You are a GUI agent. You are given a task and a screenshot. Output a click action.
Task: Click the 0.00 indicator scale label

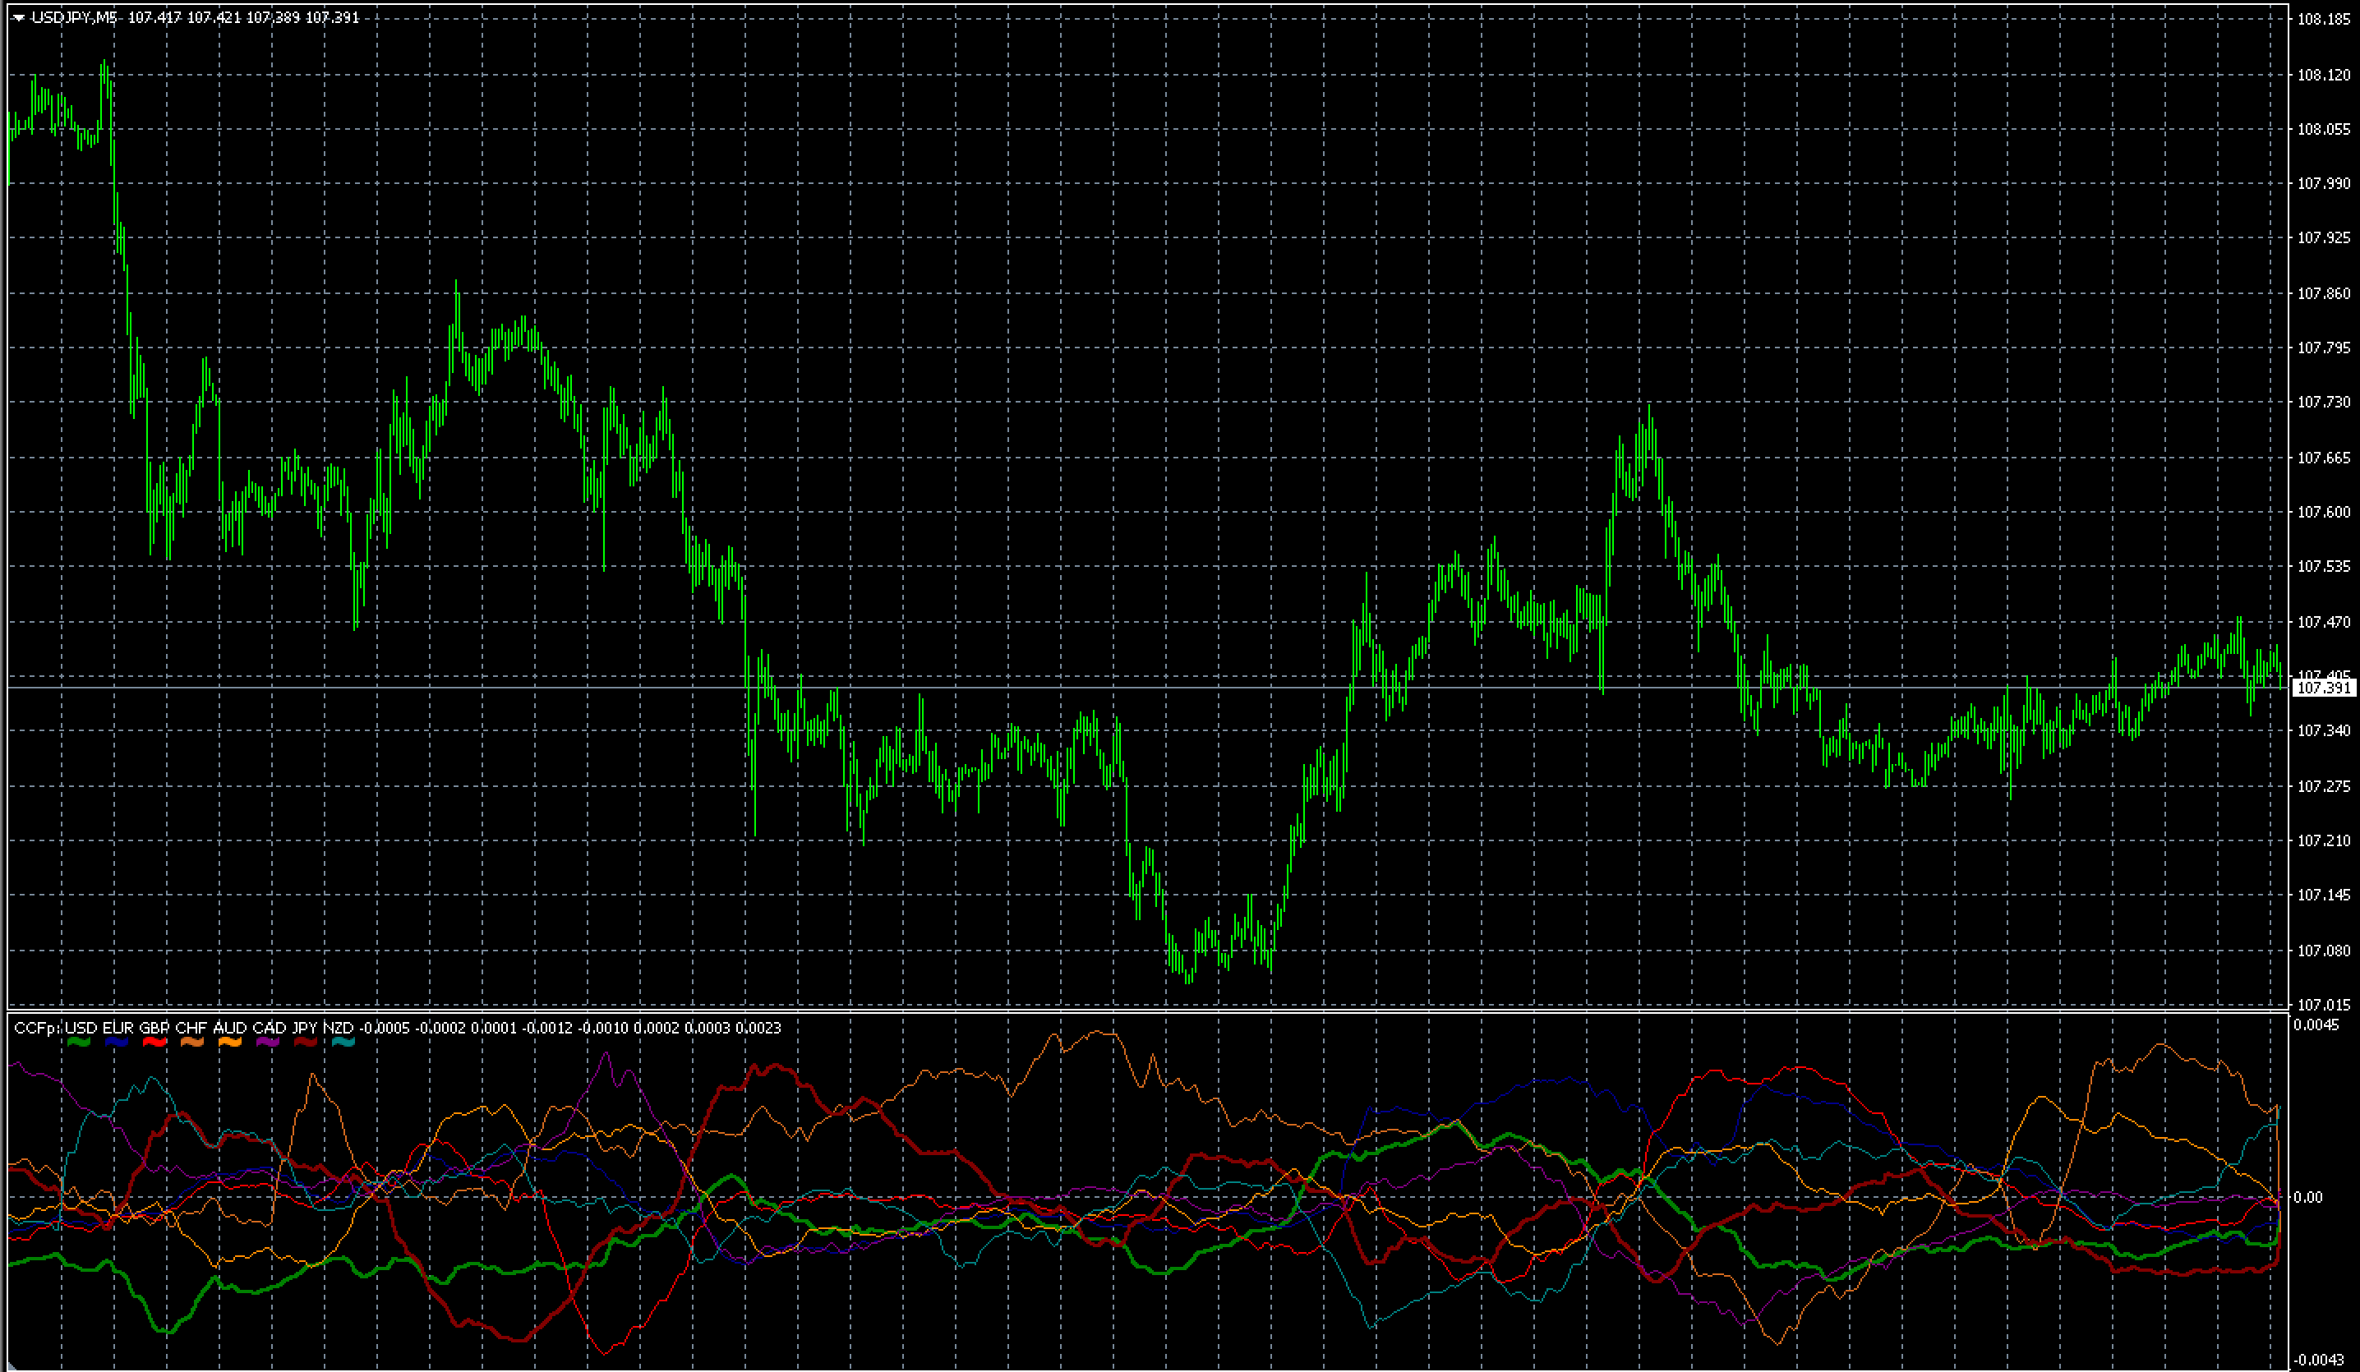click(x=2308, y=1197)
